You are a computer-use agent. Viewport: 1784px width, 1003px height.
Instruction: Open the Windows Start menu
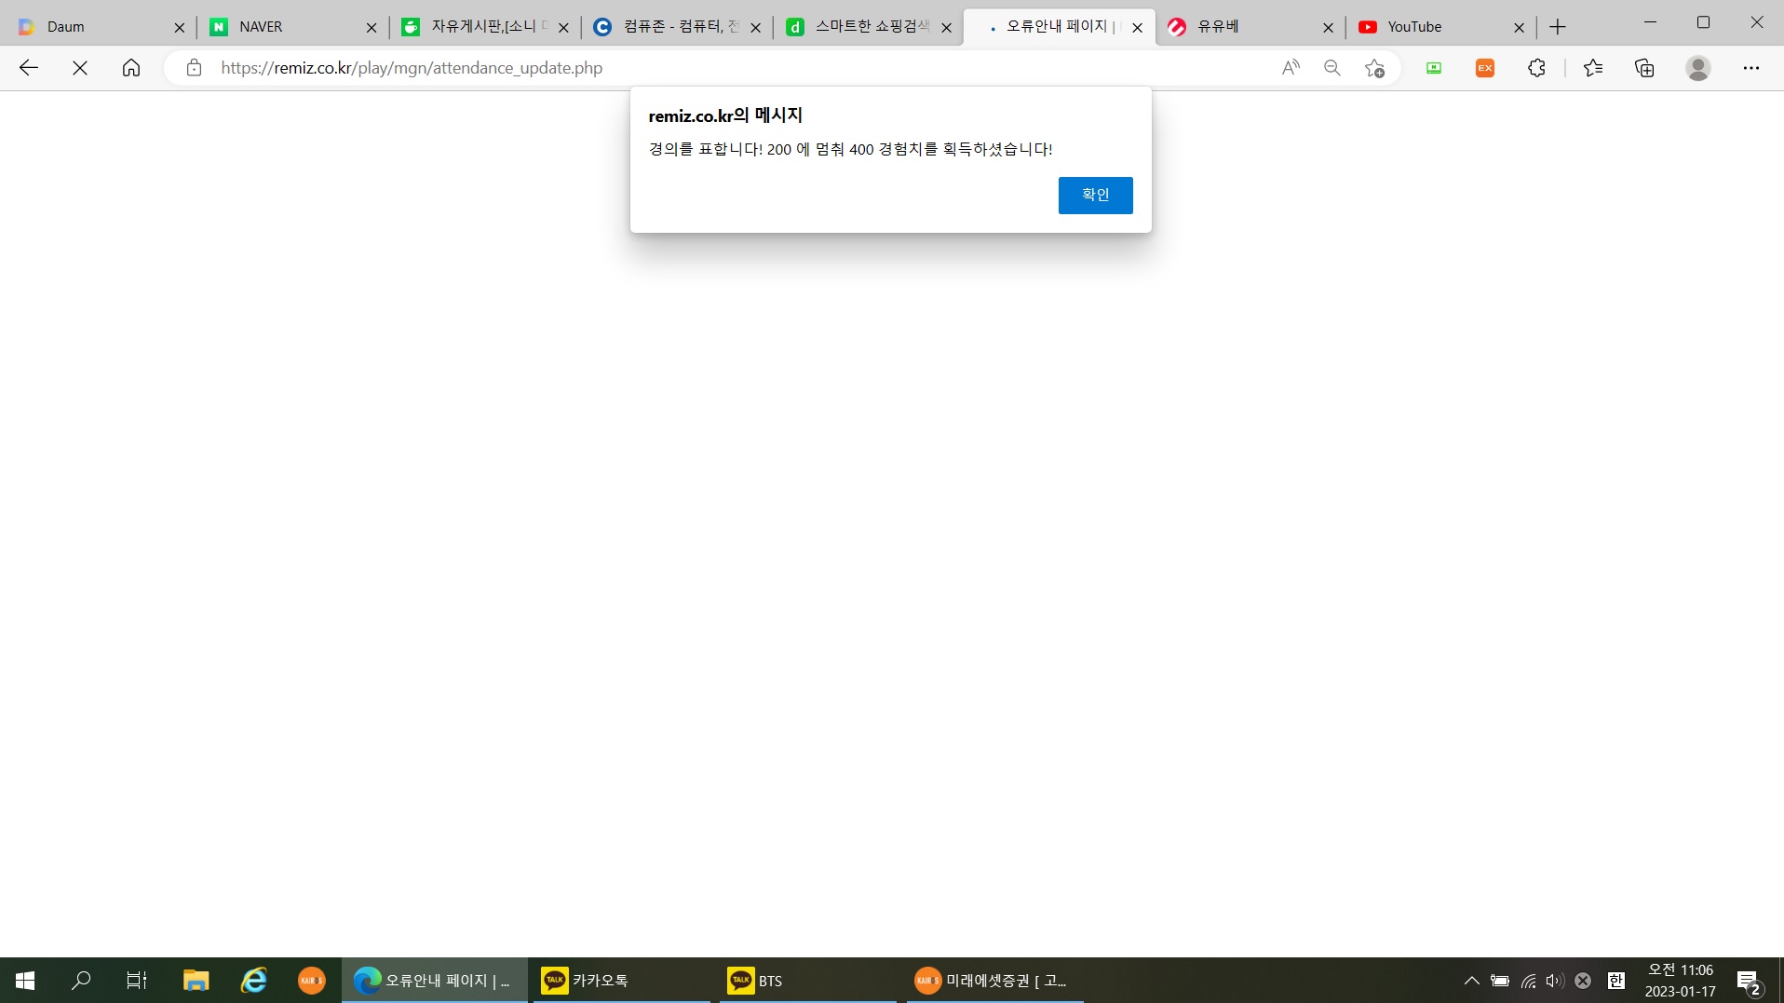pyautogui.click(x=25, y=980)
